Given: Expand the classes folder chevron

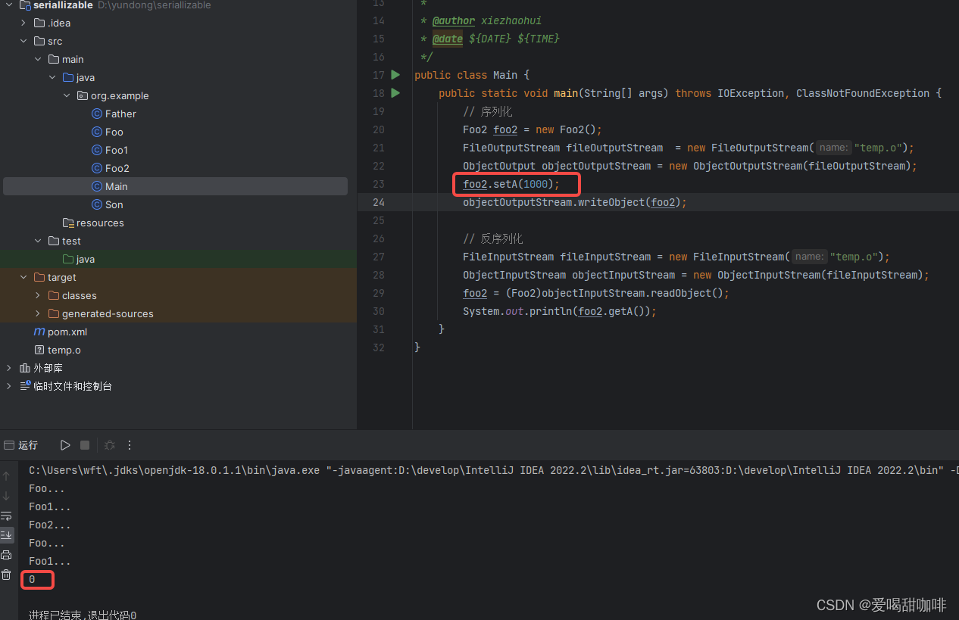Looking at the screenshot, I should (38, 295).
